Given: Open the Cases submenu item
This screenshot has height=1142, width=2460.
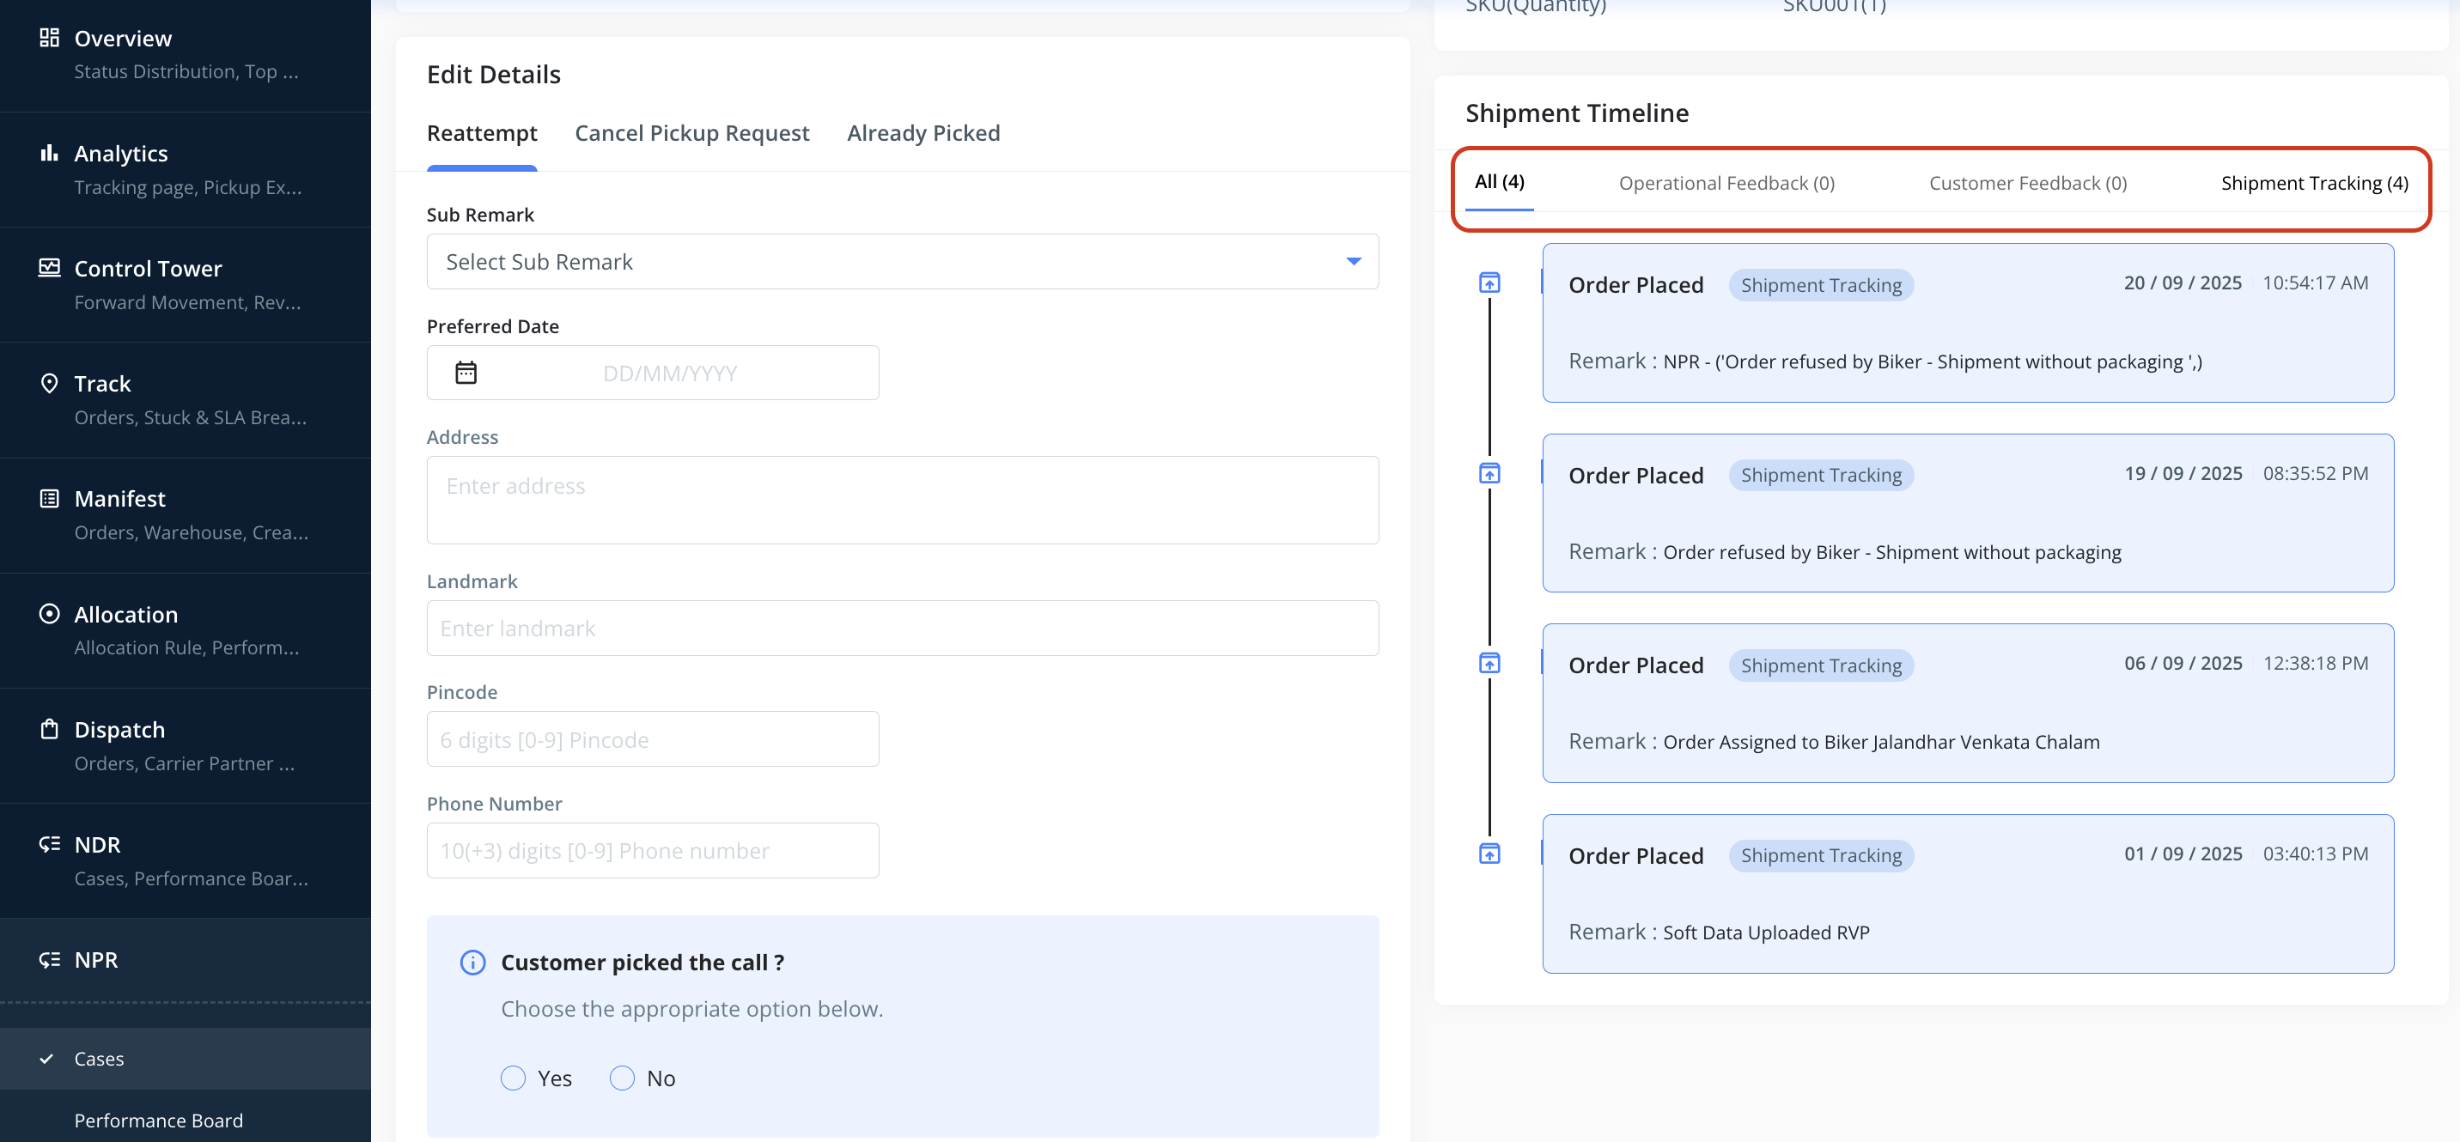Looking at the screenshot, I should tap(100, 1058).
